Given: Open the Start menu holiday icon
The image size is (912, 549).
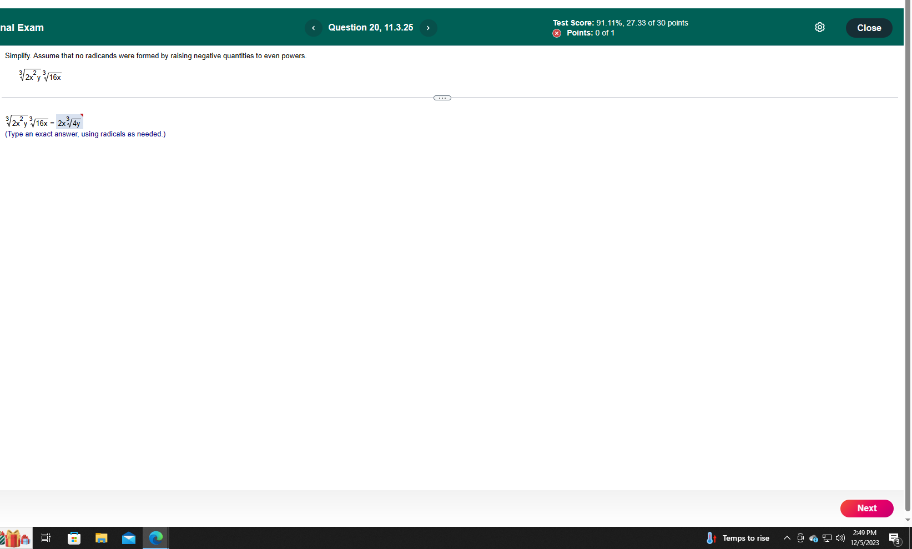Looking at the screenshot, I should coord(15,537).
